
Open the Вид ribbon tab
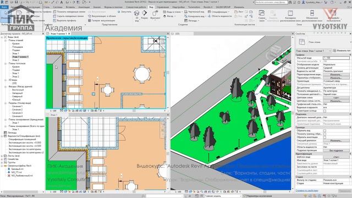[151, 7]
